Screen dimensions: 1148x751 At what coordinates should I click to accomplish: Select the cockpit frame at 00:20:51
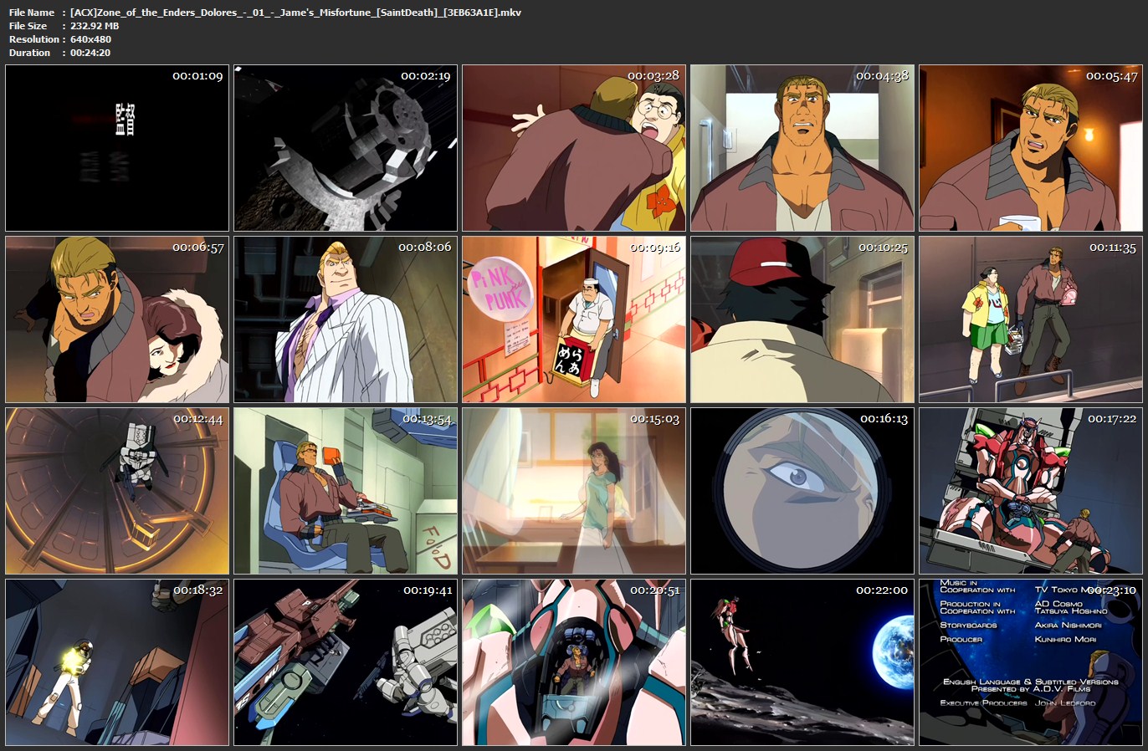pyautogui.click(x=574, y=662)
